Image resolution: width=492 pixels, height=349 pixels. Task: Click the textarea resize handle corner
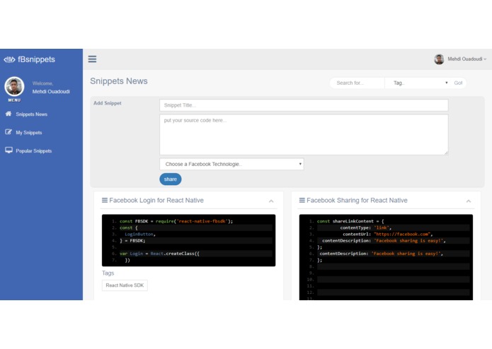pyautogui.click(x=446, y=153)
